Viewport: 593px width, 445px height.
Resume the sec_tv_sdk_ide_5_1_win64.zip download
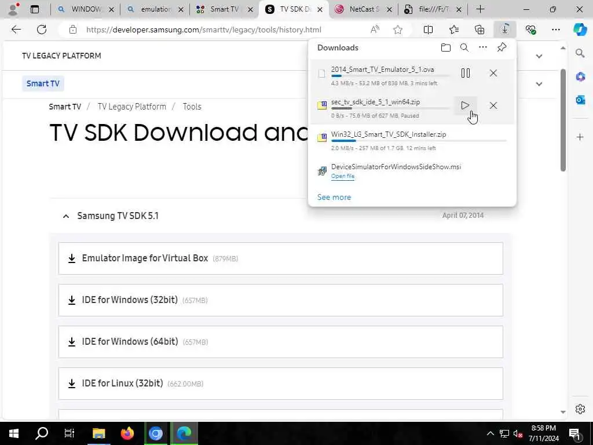(465, 105)
